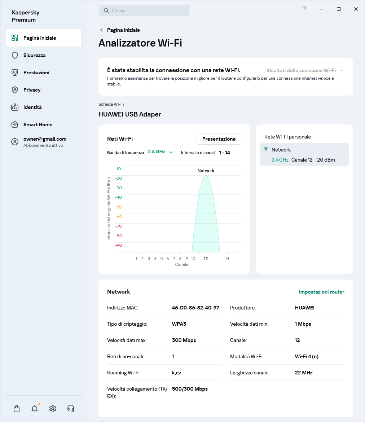Viewport: 365px width, 422px height.
Task: Click inside the Cerca search field
Action: point(144,10)
